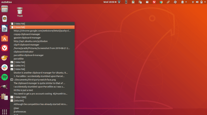Select the parcellite-clipboard-manager entry

click(42, 55)
